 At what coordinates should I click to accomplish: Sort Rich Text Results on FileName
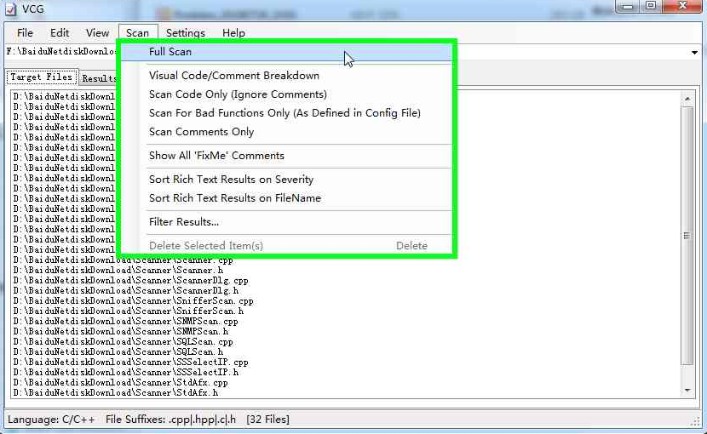[x=235, y=198]
